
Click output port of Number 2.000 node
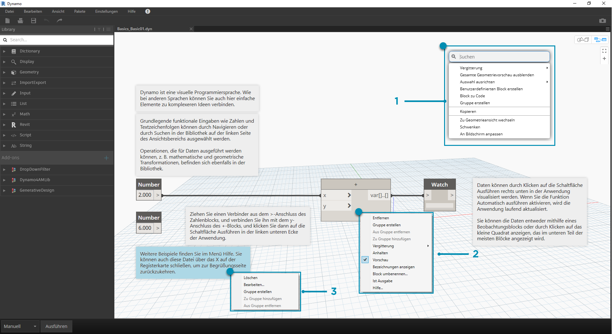tap(158, 195)
